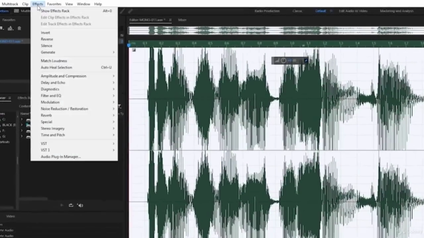Screen dimensions: 424x238
Task: Select Editor MONO-011.wav tab
Action: (147, 20)
